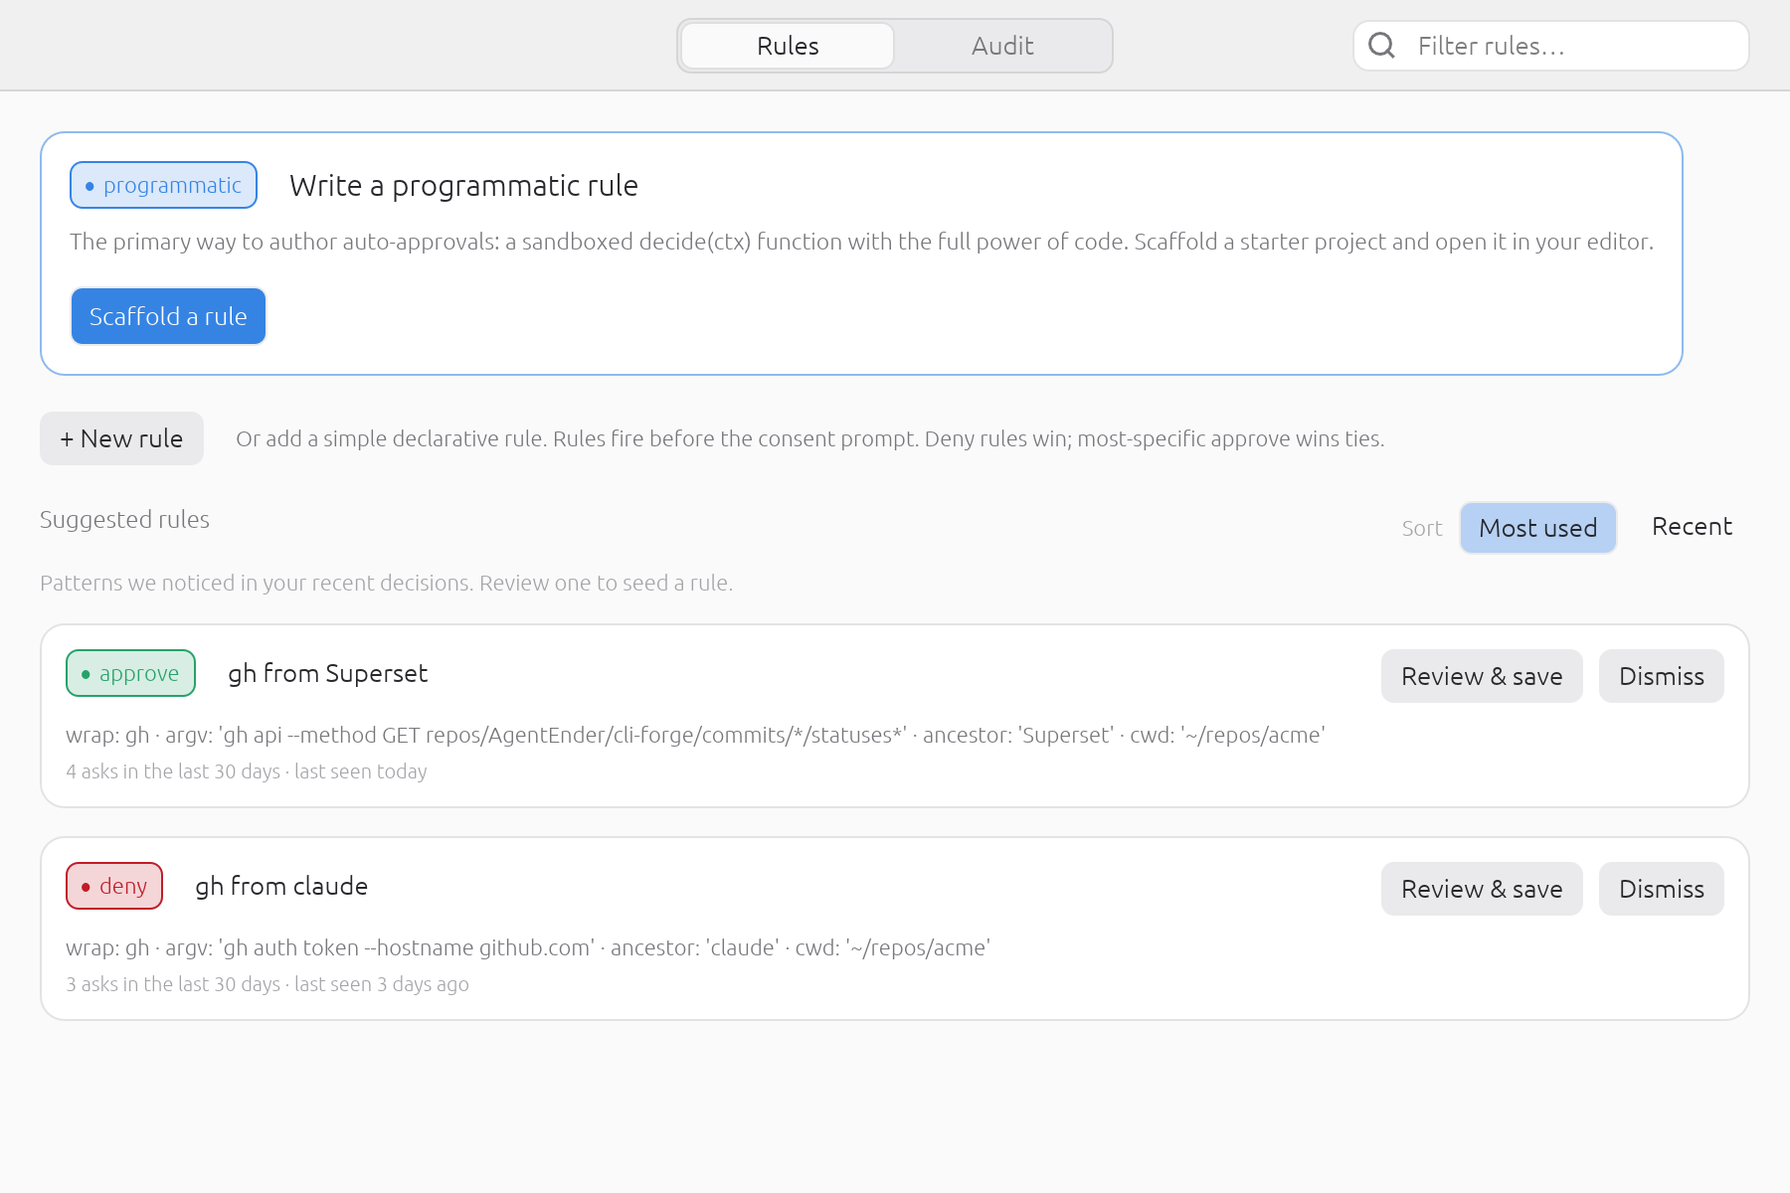Dismiss the gh from Superset suggestion

tap(1662, 676)
